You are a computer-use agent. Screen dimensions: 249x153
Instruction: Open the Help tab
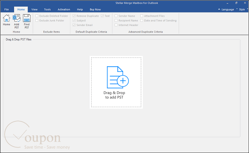tap(80, 9)
